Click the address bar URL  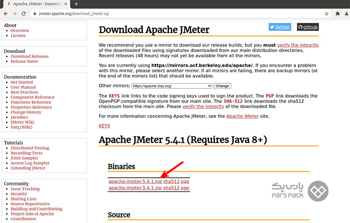click(x=74, y=14)
